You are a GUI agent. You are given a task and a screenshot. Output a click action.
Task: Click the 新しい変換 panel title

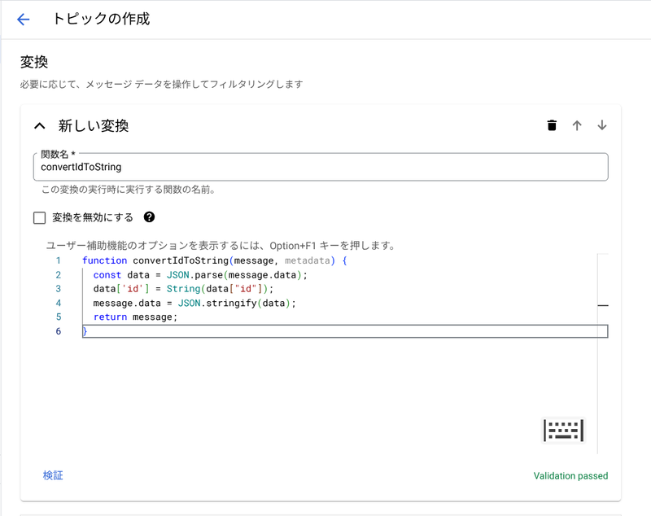click(94, 125)
